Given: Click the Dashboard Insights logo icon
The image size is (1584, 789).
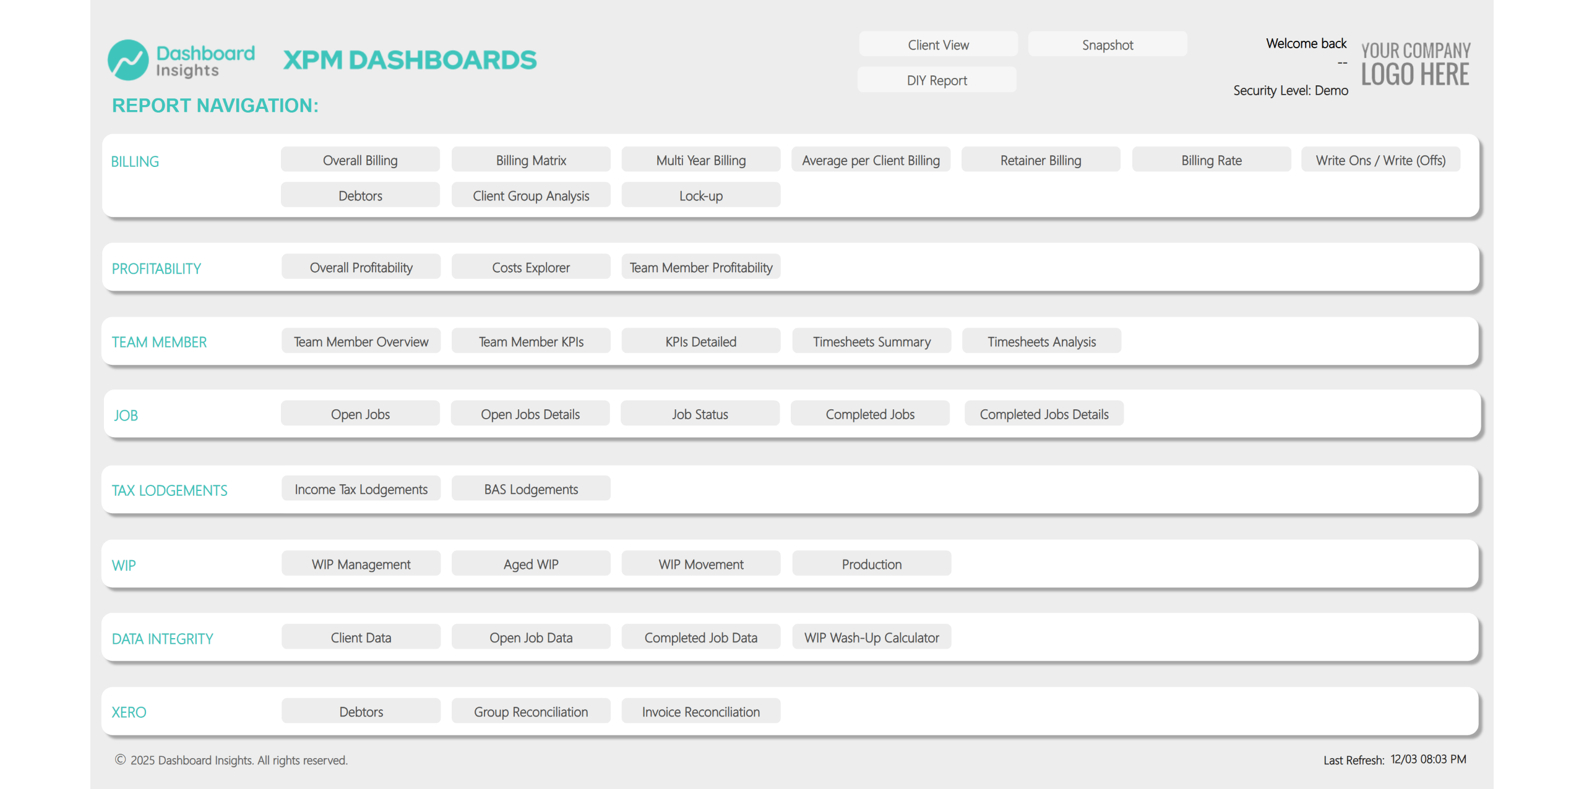Looking at the screenshot, I should (128, 60).
